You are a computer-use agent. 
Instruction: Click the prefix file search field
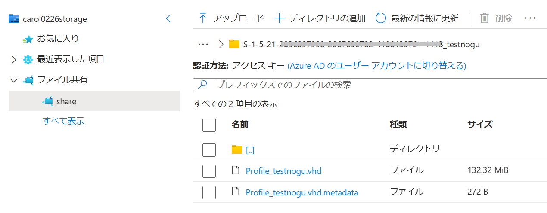click(x=370, y=85)
